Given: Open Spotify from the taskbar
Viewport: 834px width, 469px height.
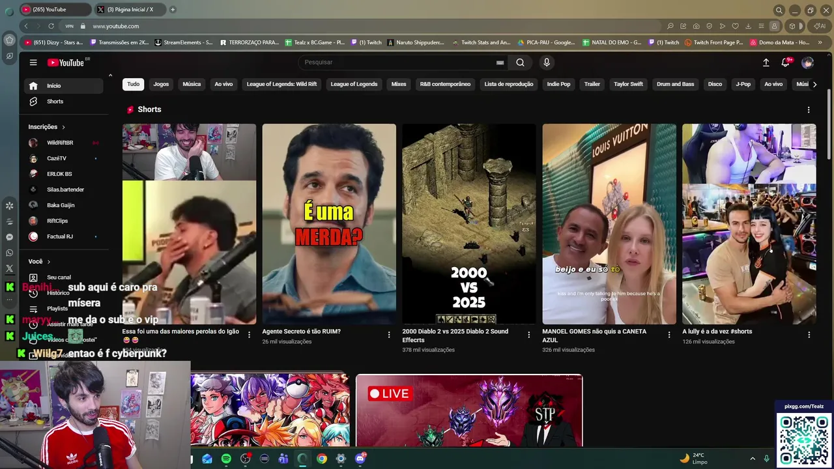Looking at the screenshot, I should (226, 459).
